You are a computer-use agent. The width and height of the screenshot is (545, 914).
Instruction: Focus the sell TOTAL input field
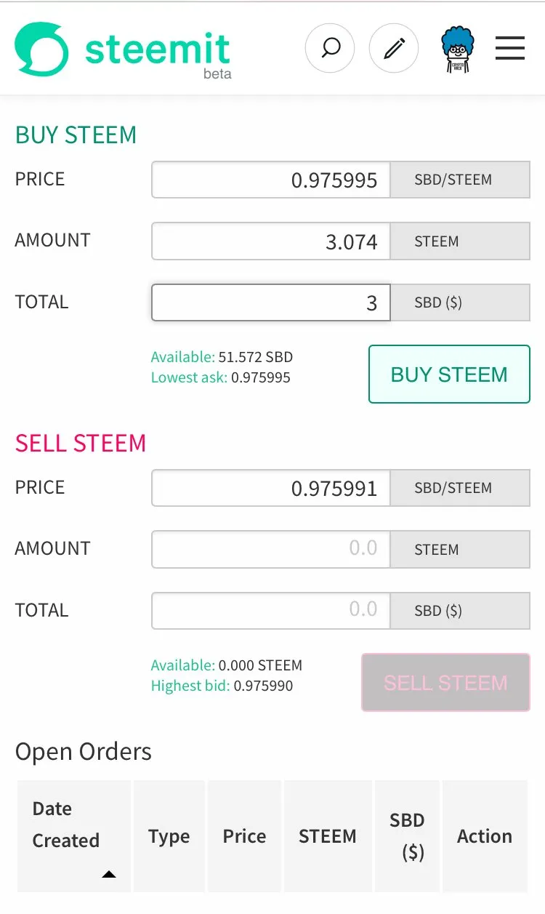[271, 611]
